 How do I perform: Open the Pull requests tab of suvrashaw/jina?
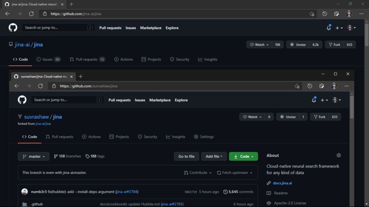coord(60,137)
